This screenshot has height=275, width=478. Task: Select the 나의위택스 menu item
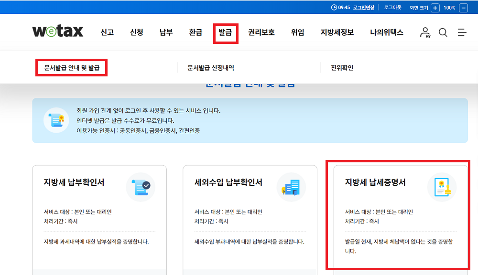pyautogui.click(x=385, y=32)
